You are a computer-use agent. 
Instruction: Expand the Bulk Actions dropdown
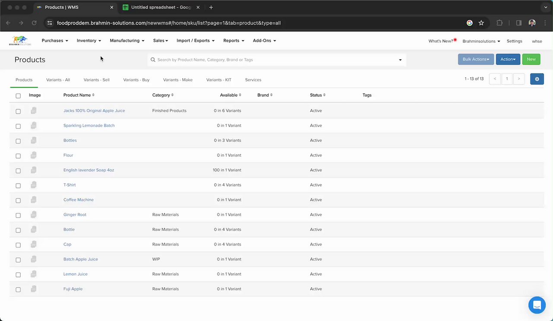click(x=476, y=59)
